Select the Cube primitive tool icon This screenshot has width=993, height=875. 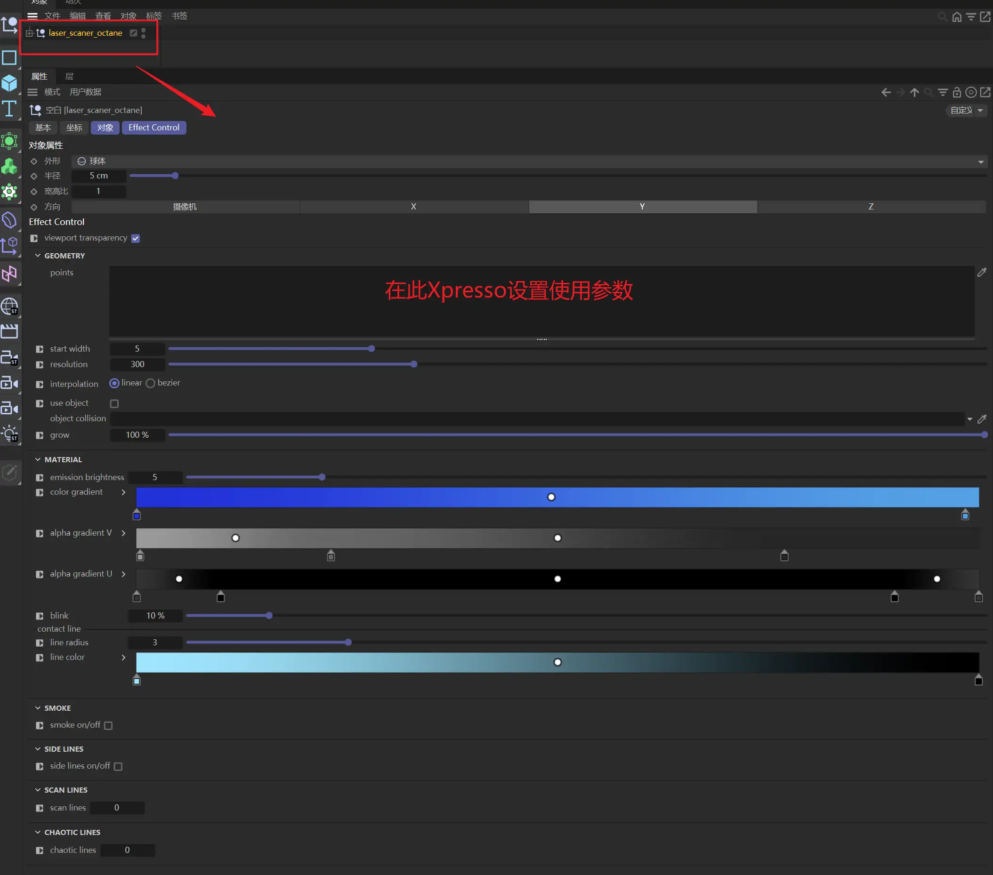(9, 83)
